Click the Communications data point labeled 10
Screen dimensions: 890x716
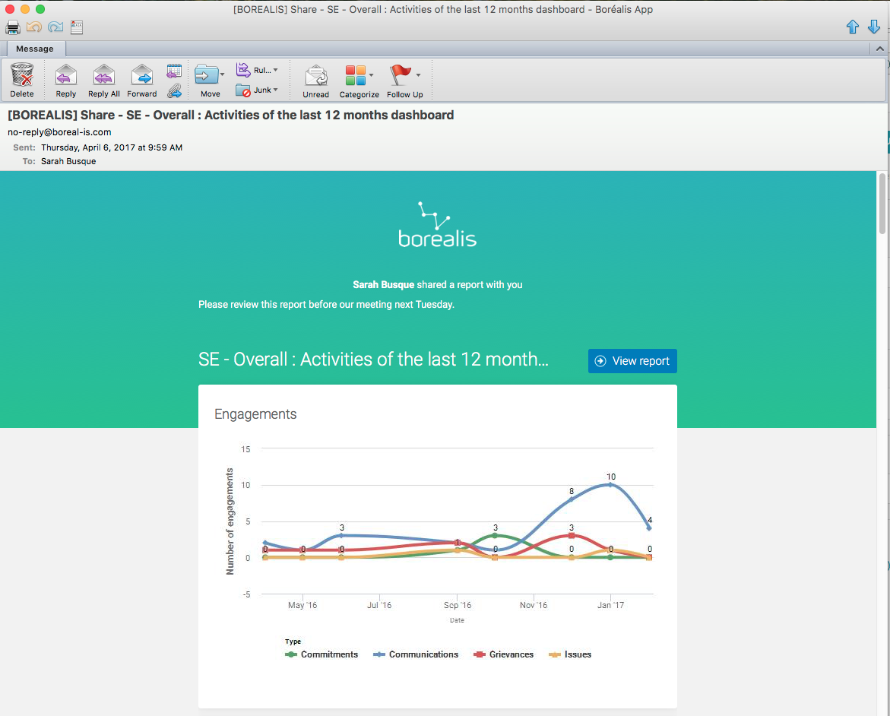(x=611, y=484)
